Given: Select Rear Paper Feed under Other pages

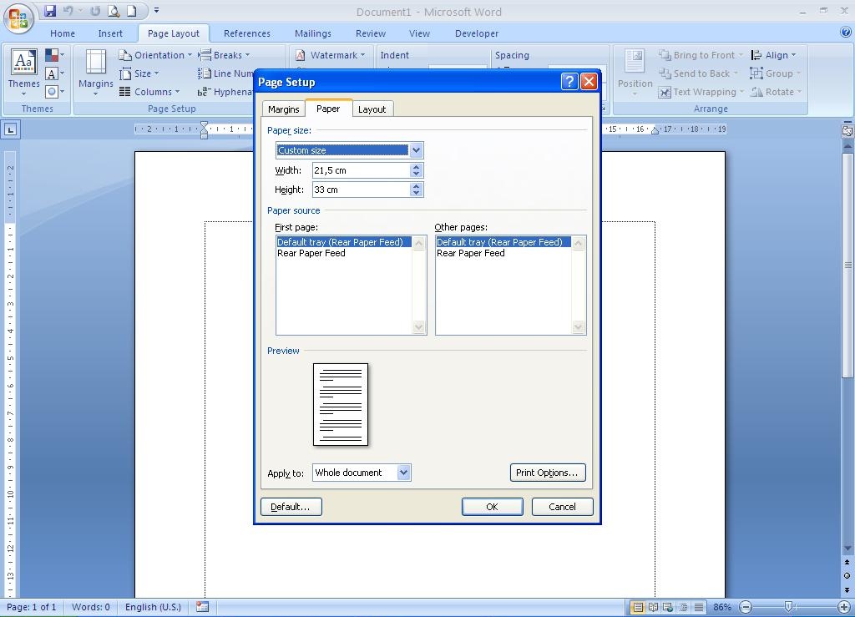Looking at the screenshot, I should [x=470, y=253].
